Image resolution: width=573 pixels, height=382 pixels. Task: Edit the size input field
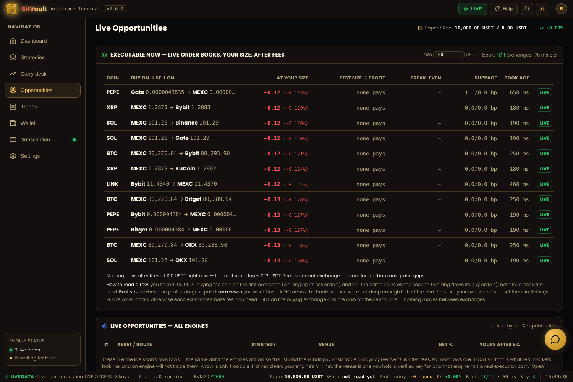[x=449, y=55]
